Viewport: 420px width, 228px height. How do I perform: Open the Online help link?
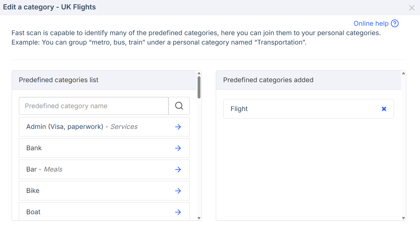pyautogui.click(x=371, y=24)
